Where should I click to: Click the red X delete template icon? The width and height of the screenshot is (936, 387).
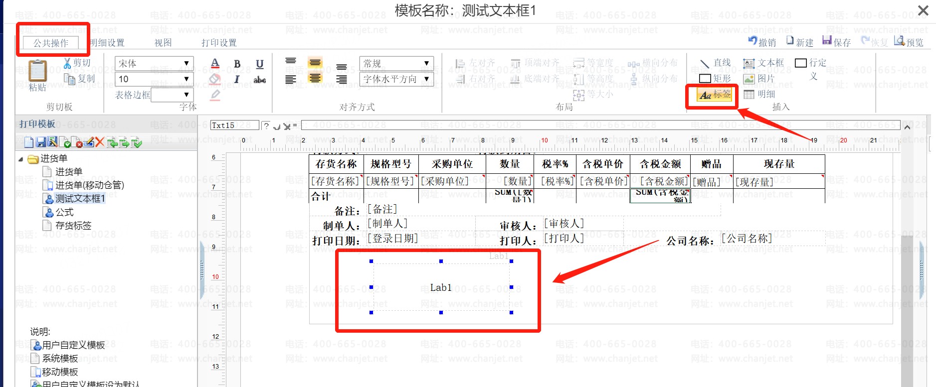(100, 142)
